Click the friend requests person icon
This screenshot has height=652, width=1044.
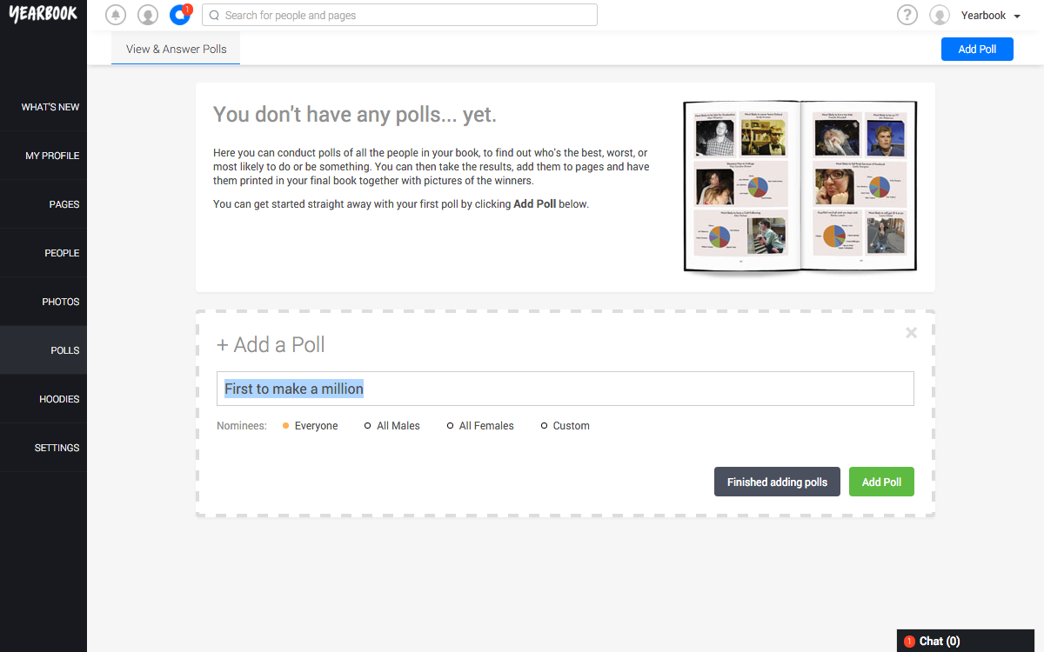tap(148, 15)
